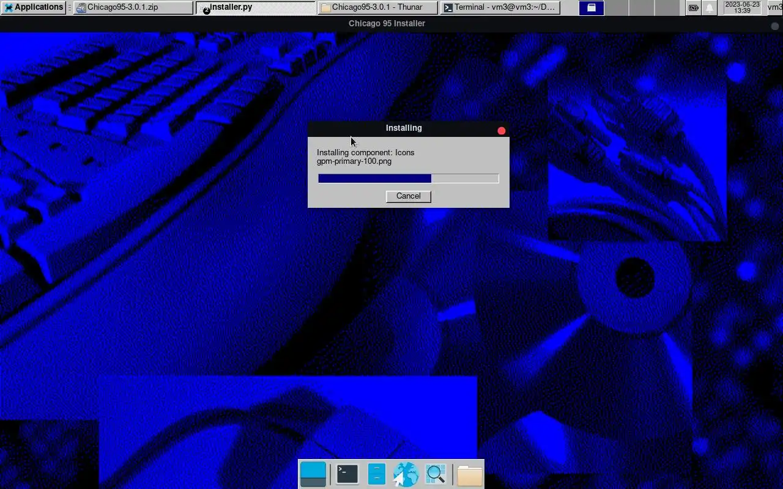Screen dimensions: 783x489
Task: Open the battery power manager icon
Action: click(693, 8)
